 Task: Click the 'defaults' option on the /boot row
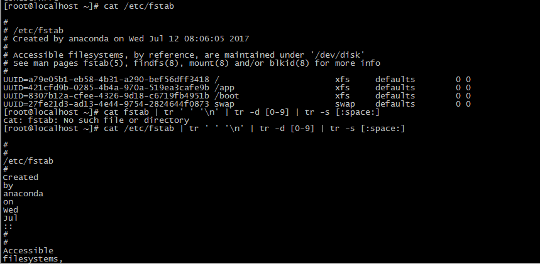coord(395,95)
